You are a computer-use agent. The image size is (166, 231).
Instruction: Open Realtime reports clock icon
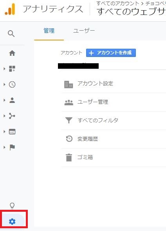[x=12, y=84]
